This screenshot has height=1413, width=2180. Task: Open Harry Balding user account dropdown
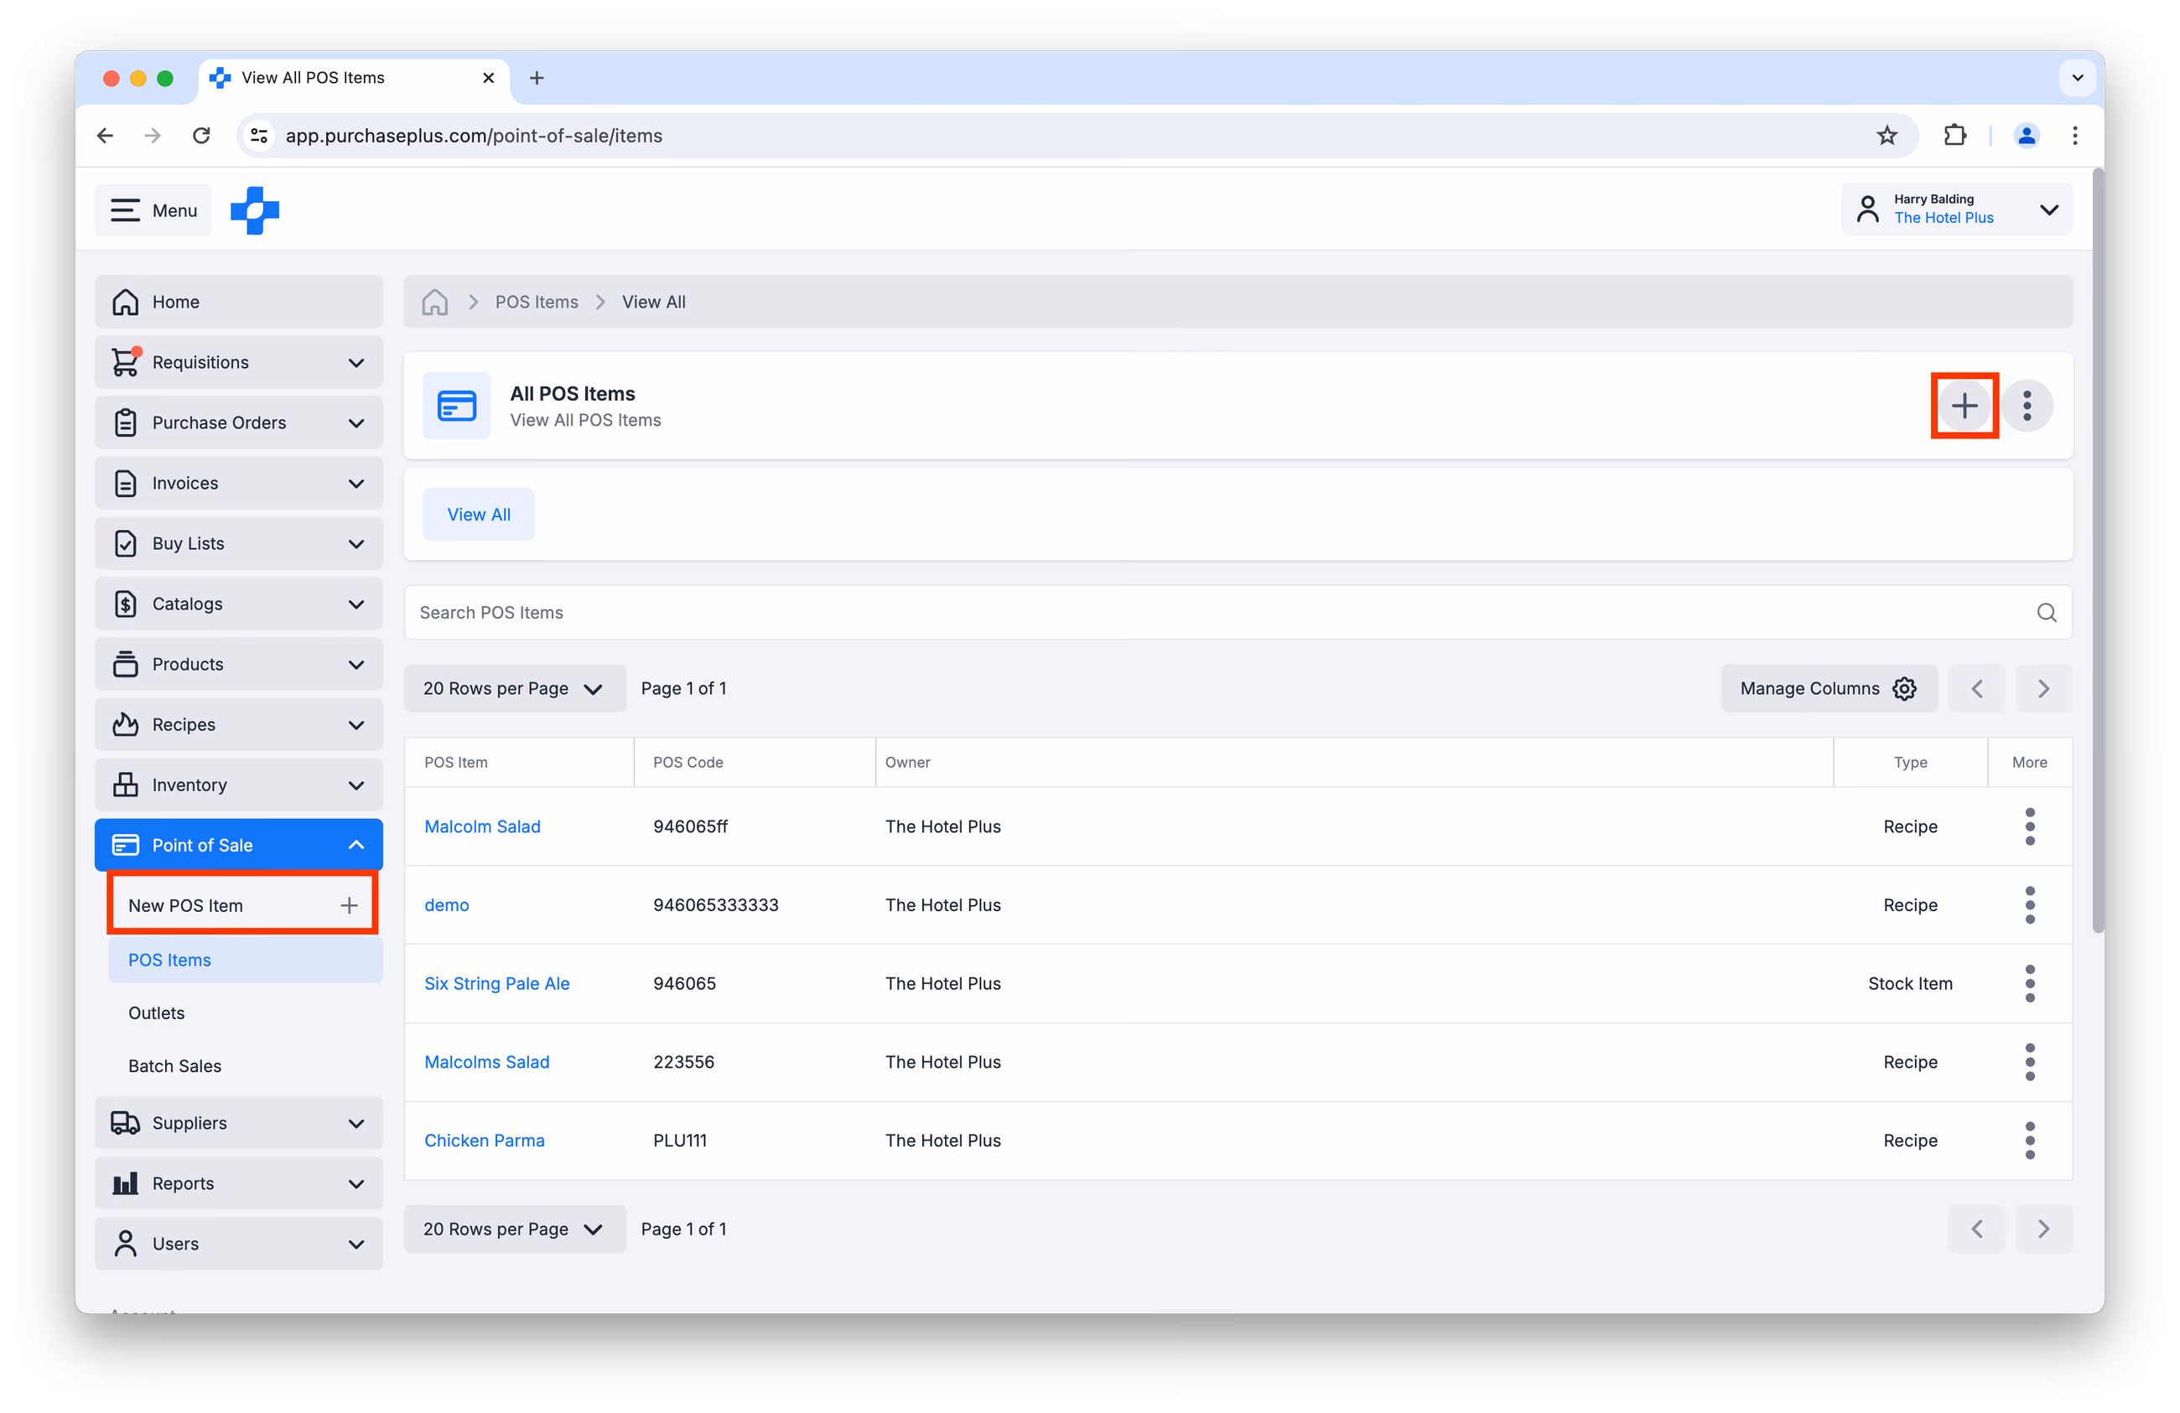click(1958, 210)
